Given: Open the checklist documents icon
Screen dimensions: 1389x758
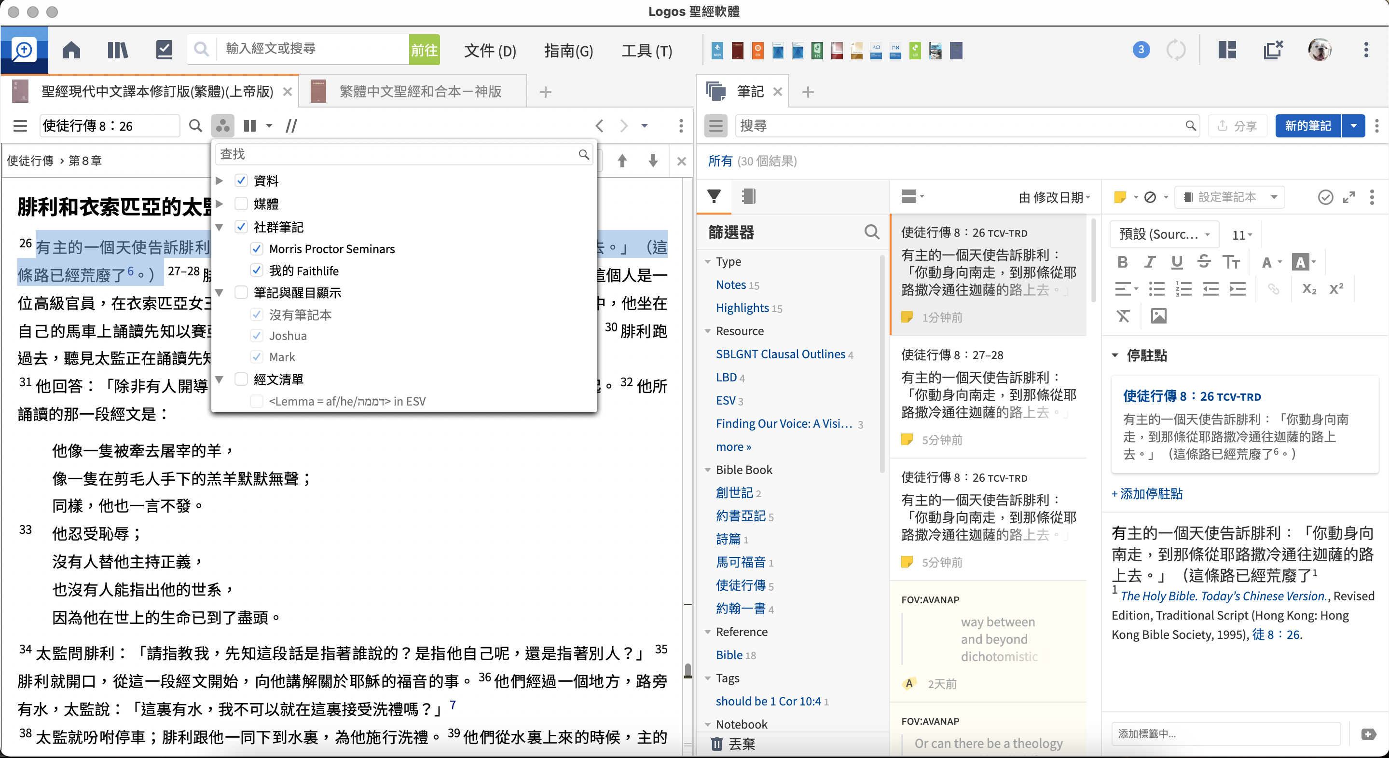Looking at the screenshot, I should 164,50.
